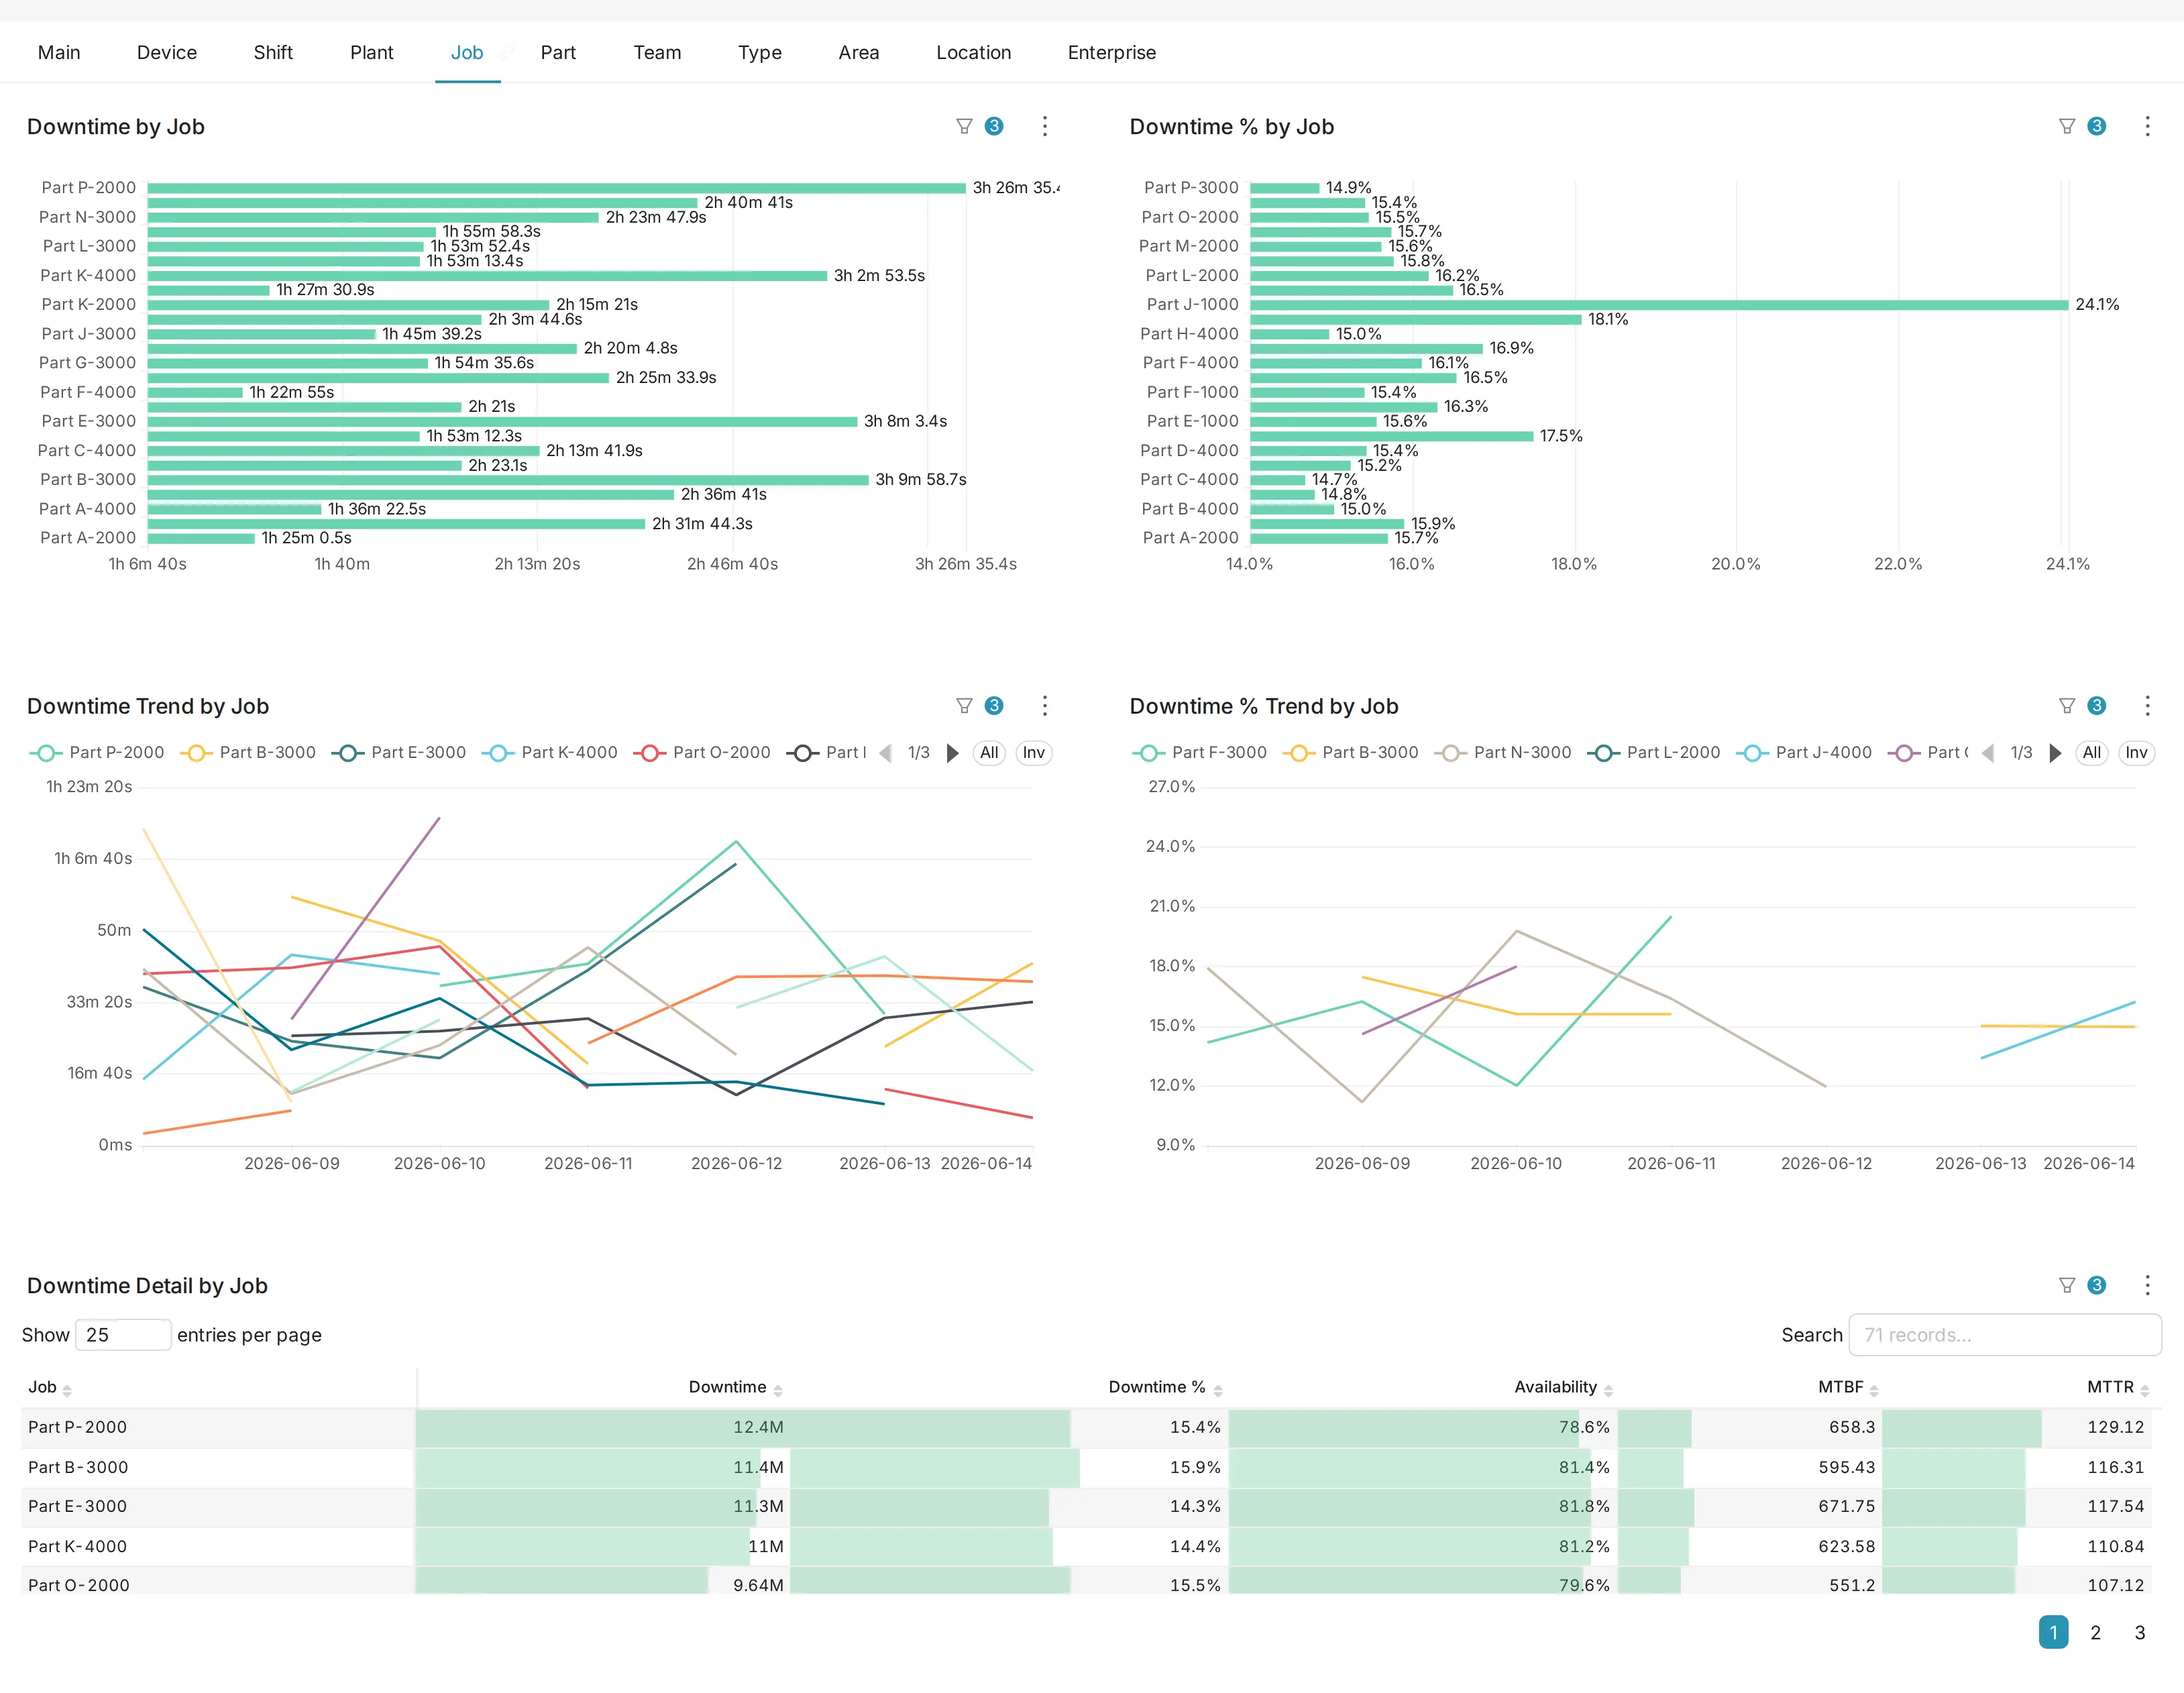Go to page 3 of the table
This screenshot has height=1693, width=2184.
2140,1633
